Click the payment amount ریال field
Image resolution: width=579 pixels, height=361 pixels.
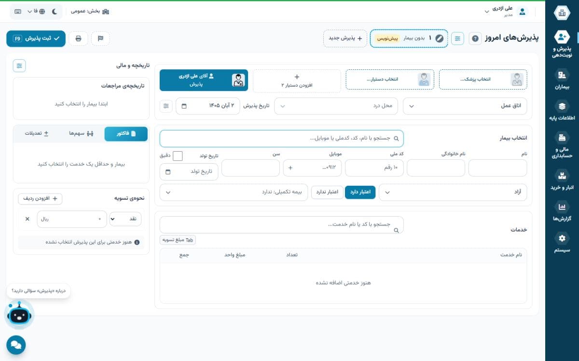(71, 219)
